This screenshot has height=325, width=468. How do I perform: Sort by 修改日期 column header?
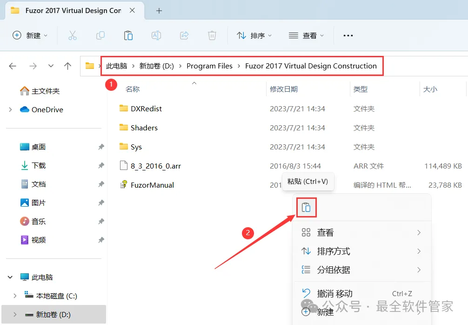pos(284,89)
